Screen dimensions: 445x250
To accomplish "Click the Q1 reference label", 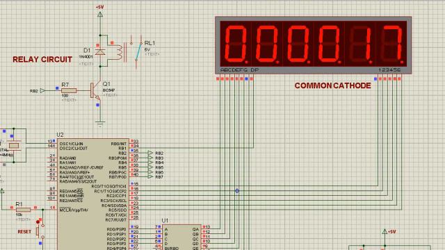I will [x=106, y=84].
